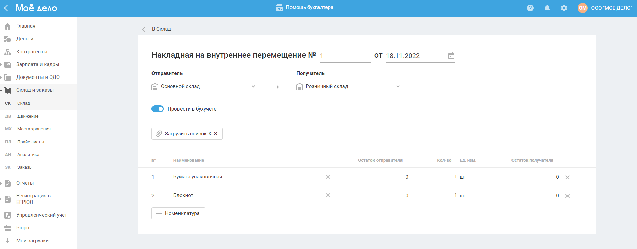Click the ОМ user avatar

[x=582, y=8]
